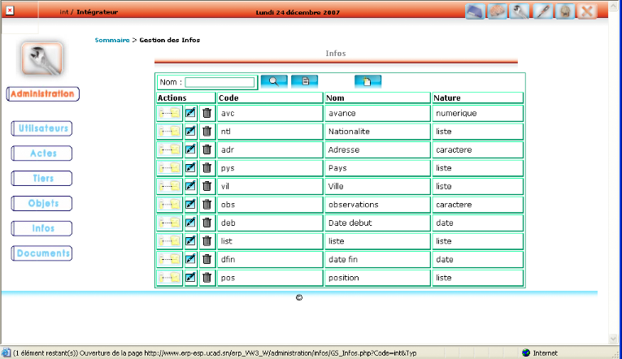622x359 pixels.
Task: Click the magnifier search button
Action: pyautogui.click(x=274, y=81)
